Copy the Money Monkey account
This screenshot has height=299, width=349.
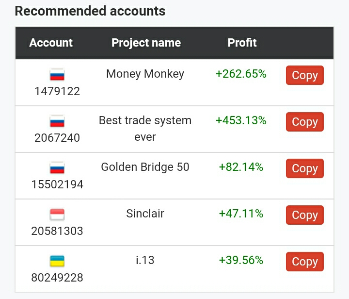305,75
